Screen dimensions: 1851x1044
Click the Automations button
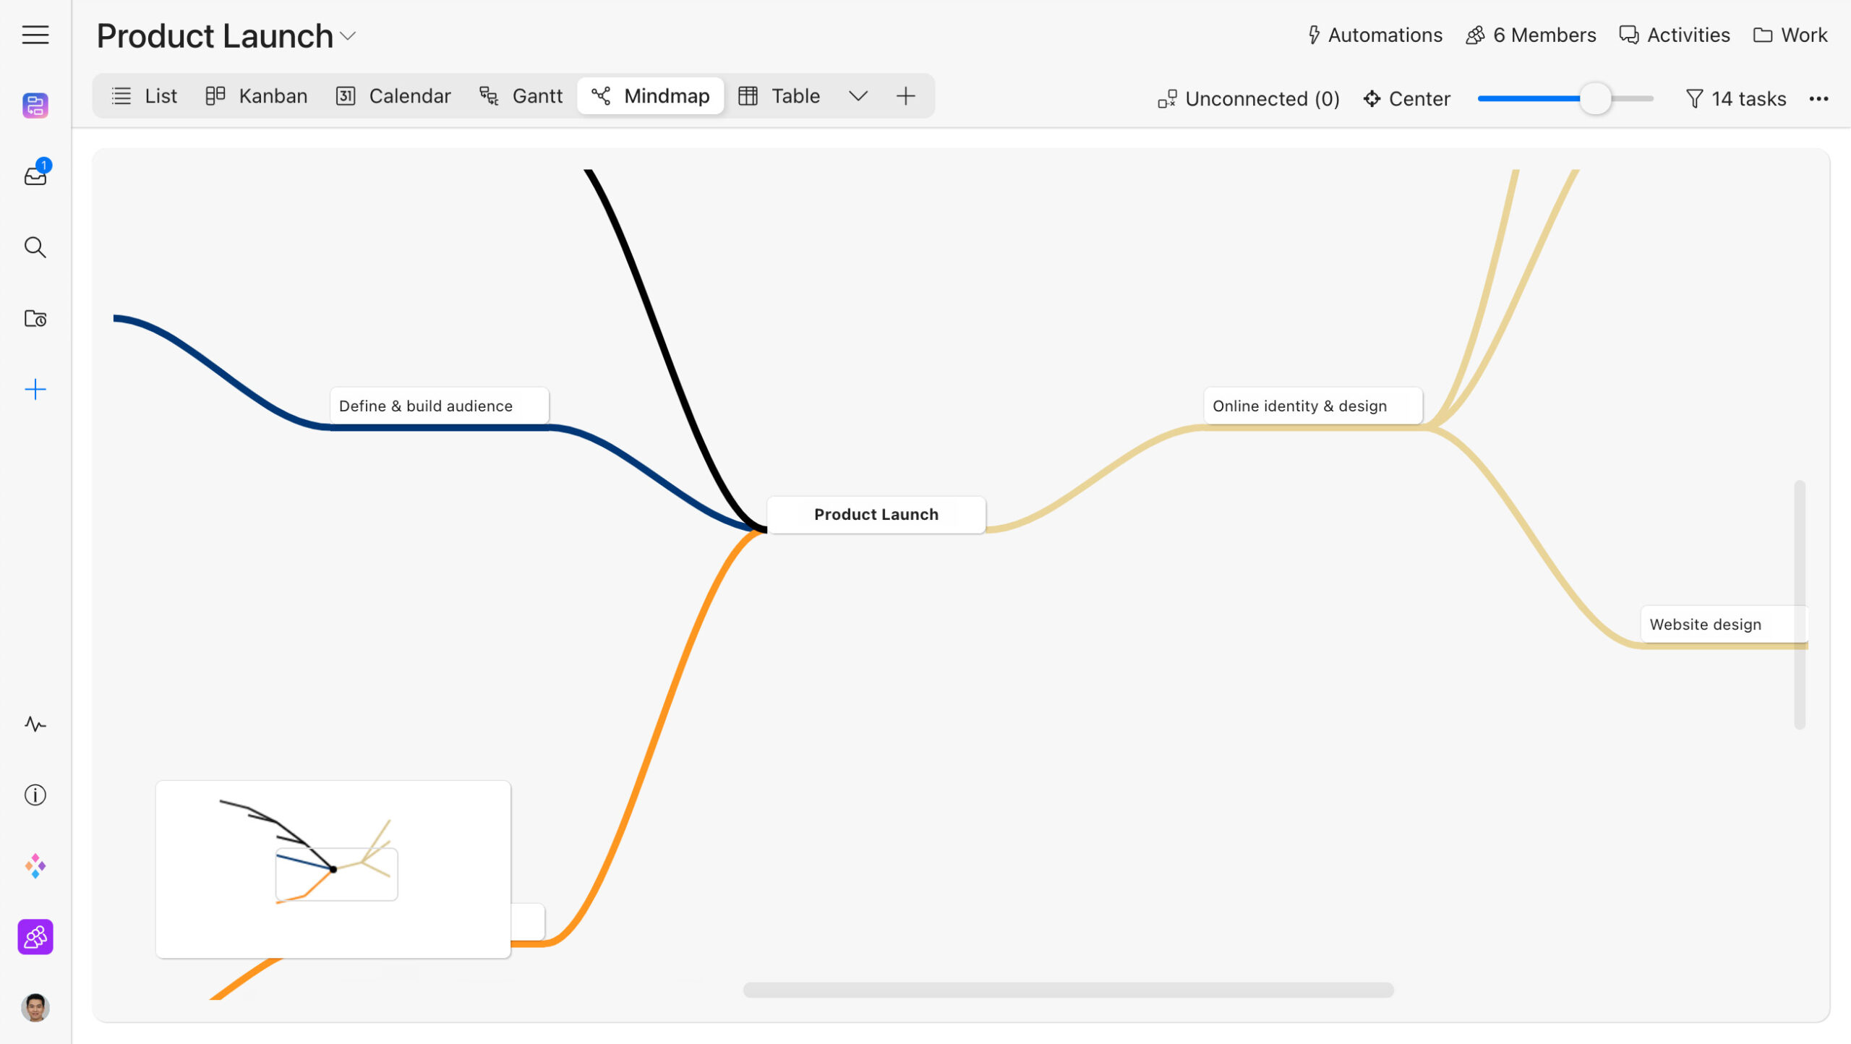point(1375,35)
